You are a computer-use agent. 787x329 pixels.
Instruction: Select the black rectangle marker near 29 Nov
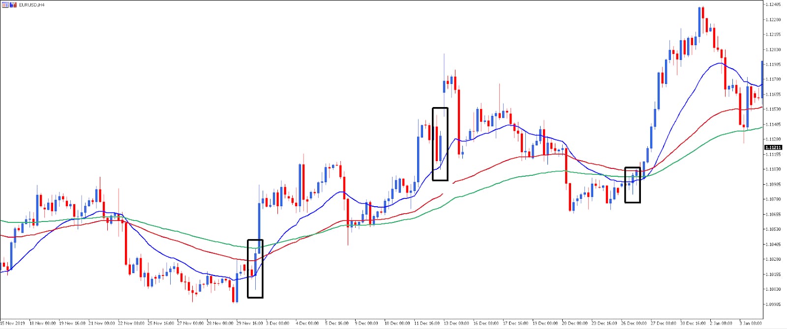pyautogui.click(x=255, y=269)
